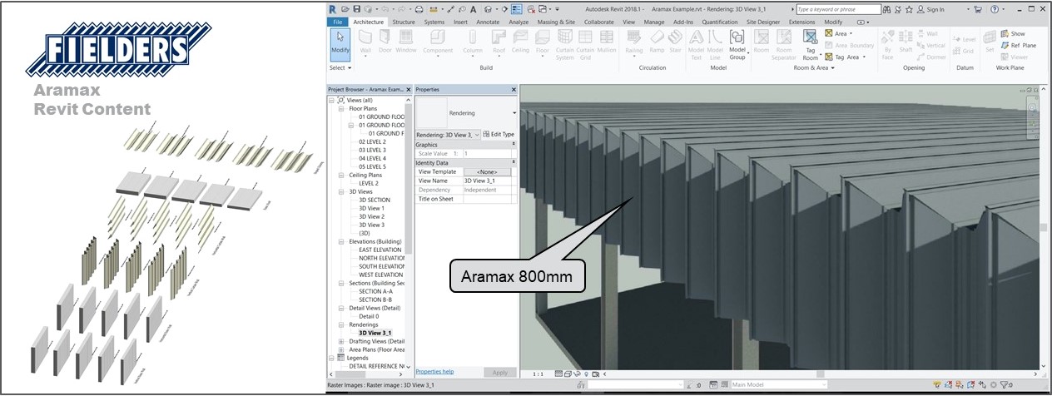Open the 3D SECTION view in browser
Viewport: 1052px width, 396px height.
tap(374, 200)
